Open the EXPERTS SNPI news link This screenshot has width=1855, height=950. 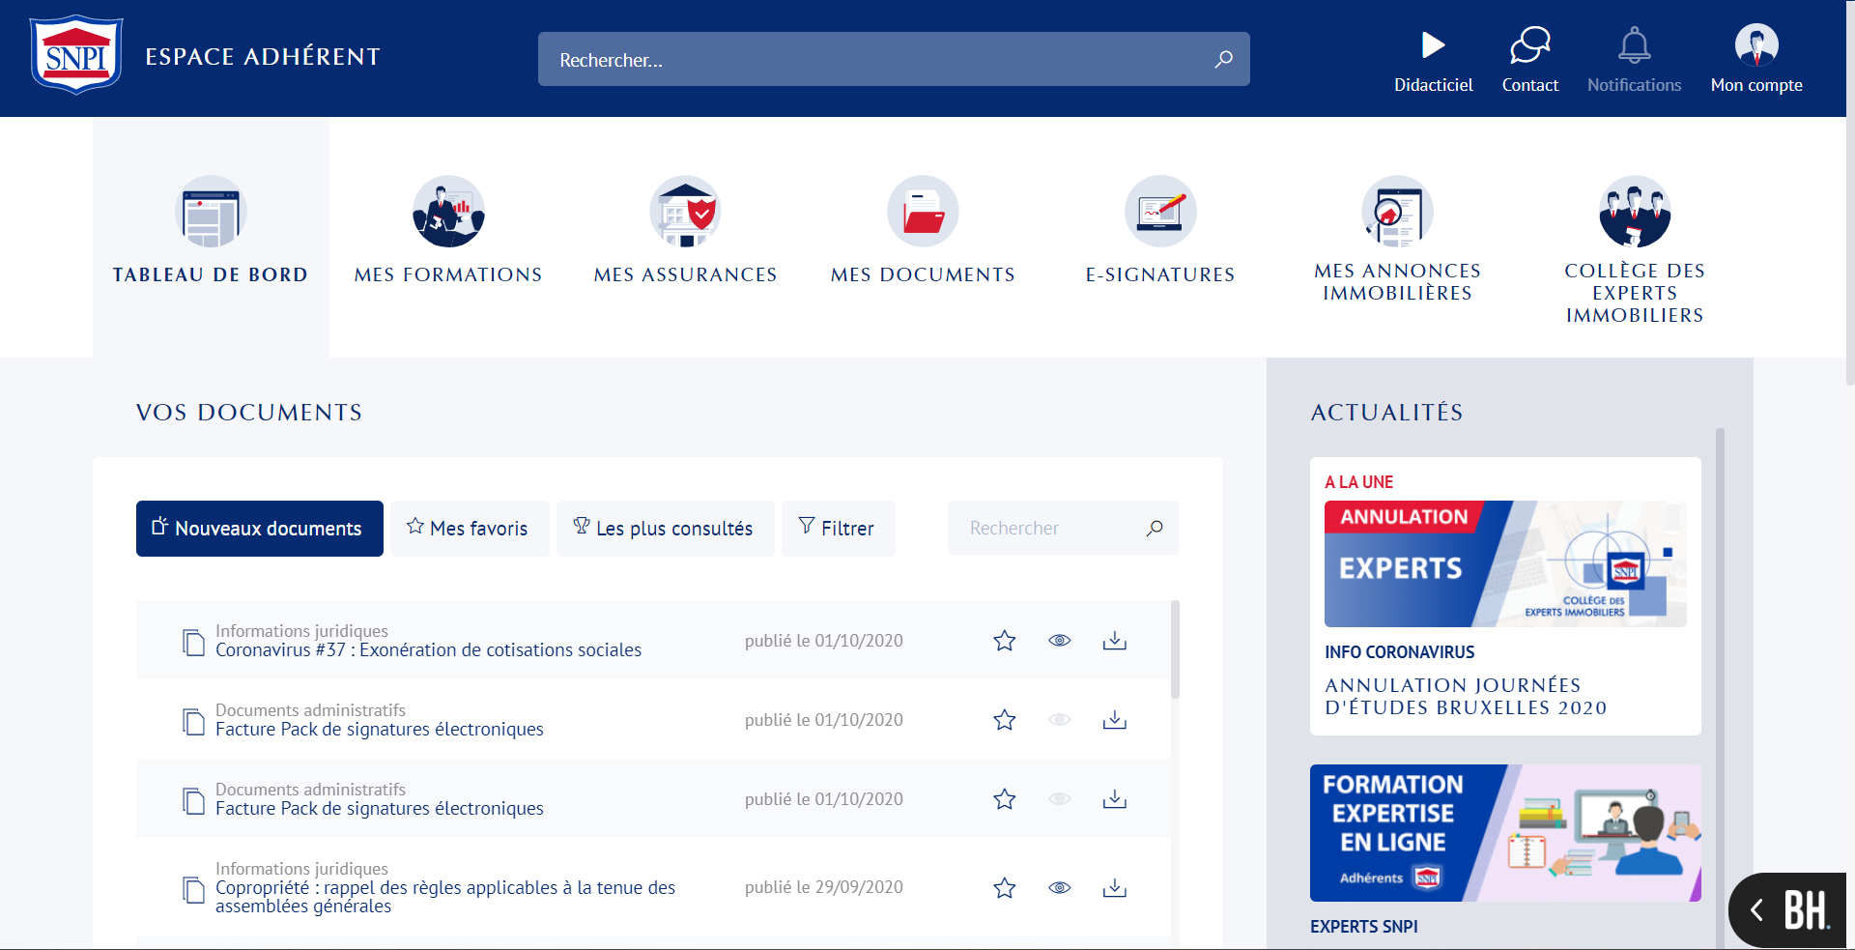point(1364,926)
